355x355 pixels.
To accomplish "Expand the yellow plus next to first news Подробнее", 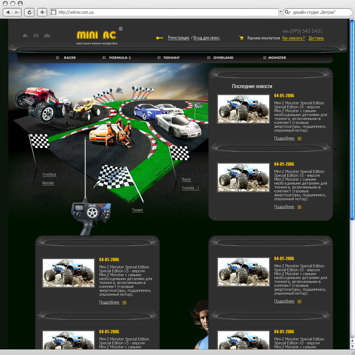I will click(299, 138).
